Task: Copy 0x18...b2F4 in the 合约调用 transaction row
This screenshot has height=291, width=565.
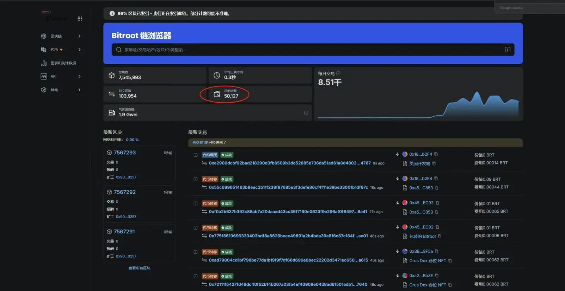Action: (436, 154)
